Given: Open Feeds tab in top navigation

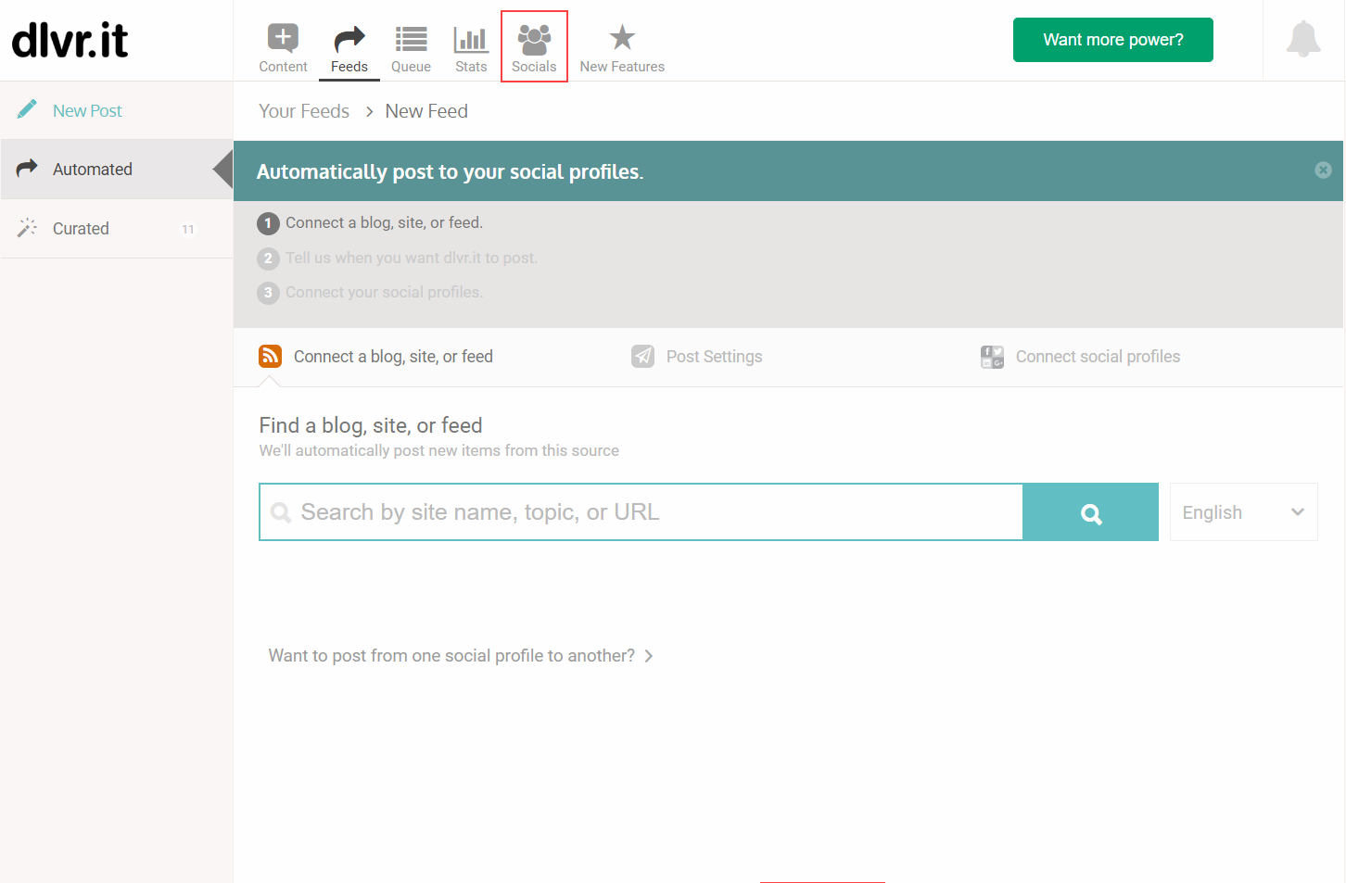Looking at the screenshot, I should pos(349,47).
